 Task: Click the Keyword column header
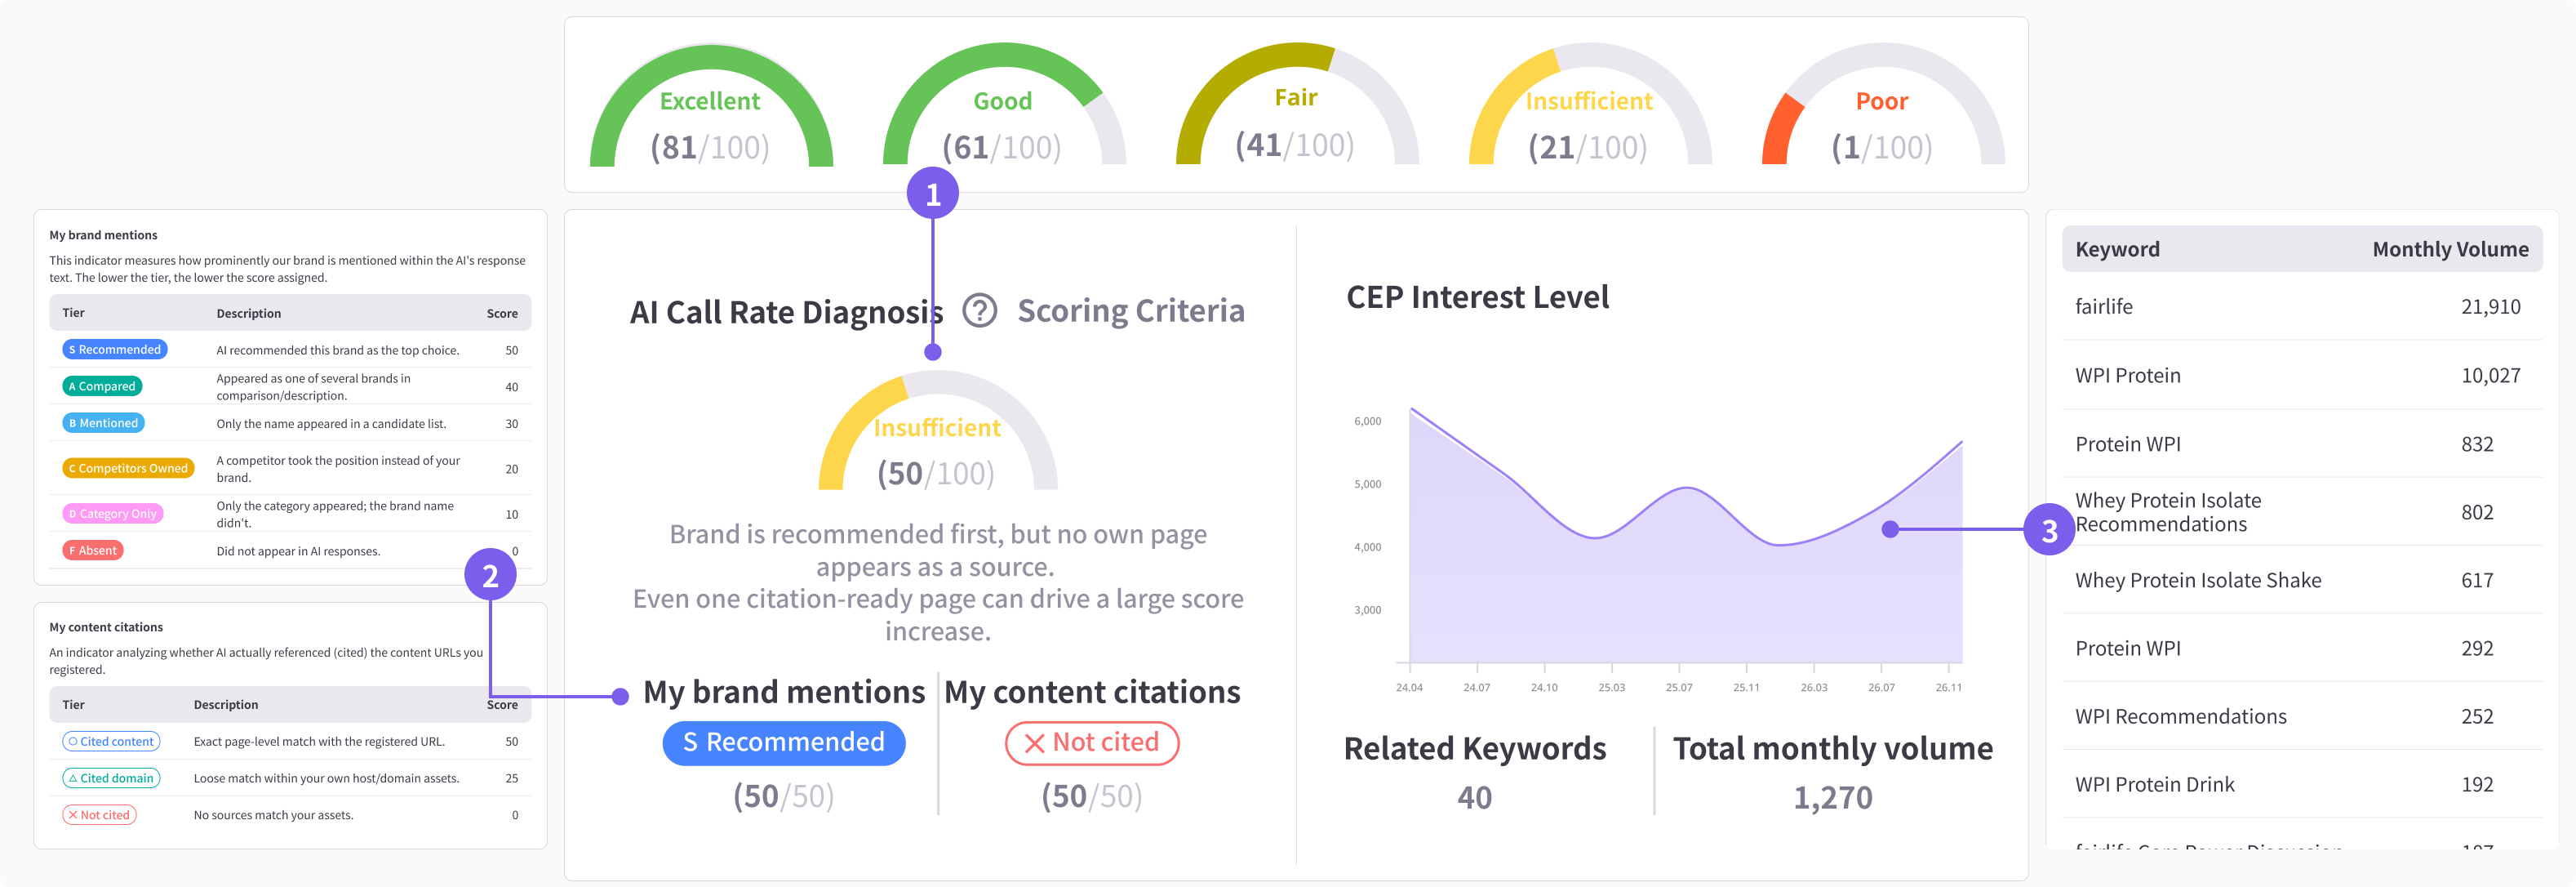tap(2117, 249)
